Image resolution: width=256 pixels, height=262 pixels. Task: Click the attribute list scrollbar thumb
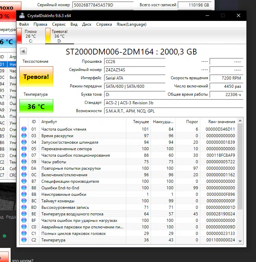click(x=240, y=166)
